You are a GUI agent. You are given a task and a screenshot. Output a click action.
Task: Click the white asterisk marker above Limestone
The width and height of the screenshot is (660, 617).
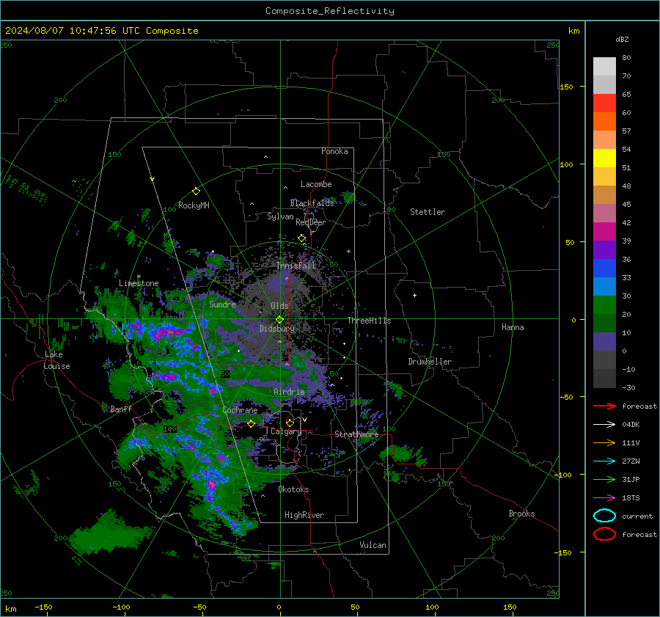[x=139, y=277]
